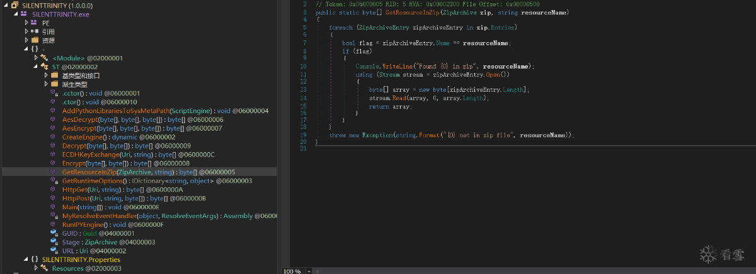Expand the PE node

(x=26, y=23)
